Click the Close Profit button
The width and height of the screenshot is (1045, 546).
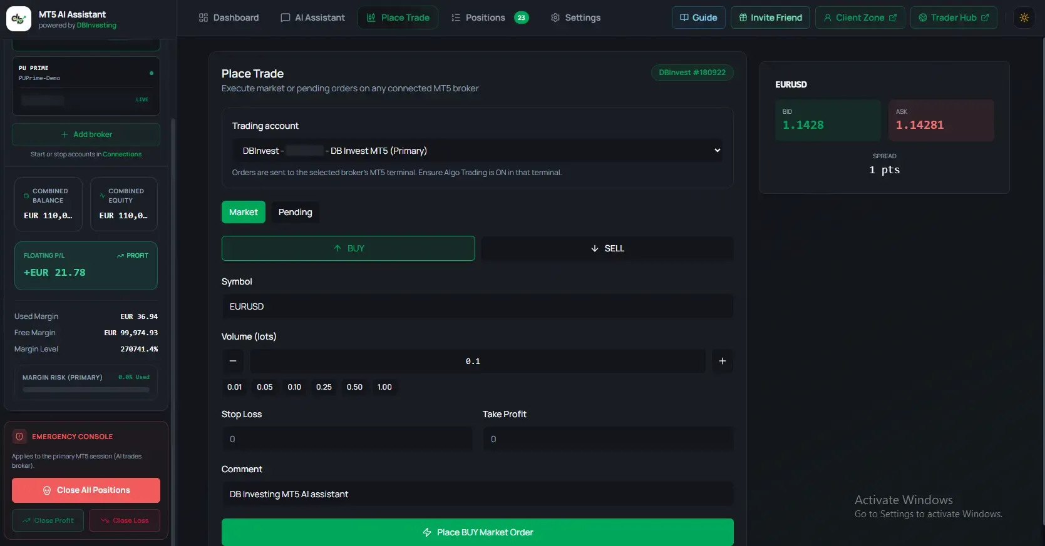tap(48, 520)
